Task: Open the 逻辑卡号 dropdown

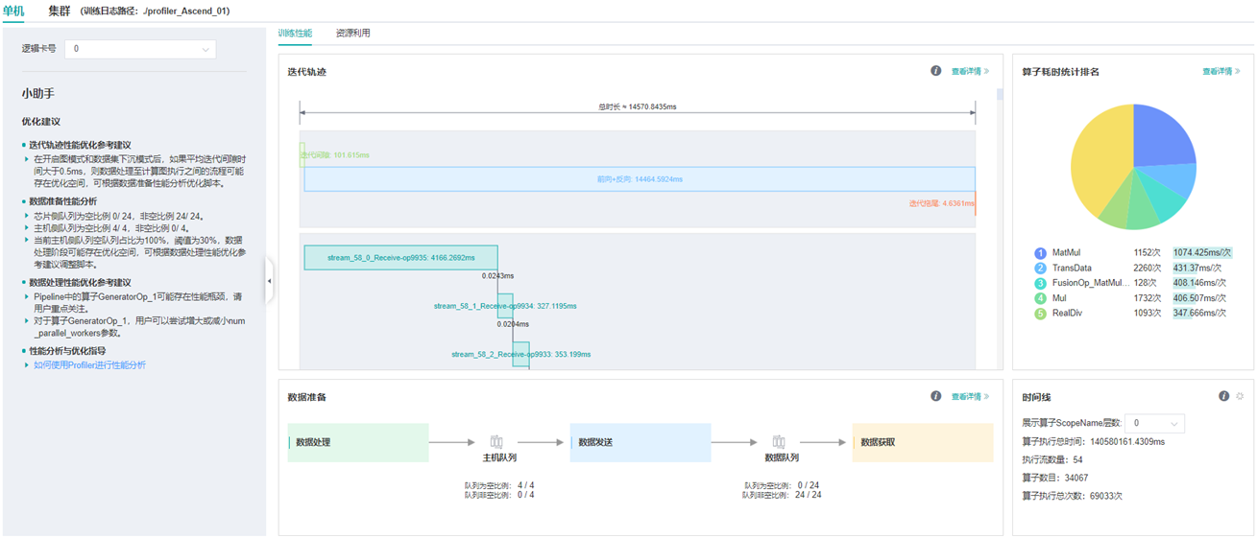Action: (140, 49)
